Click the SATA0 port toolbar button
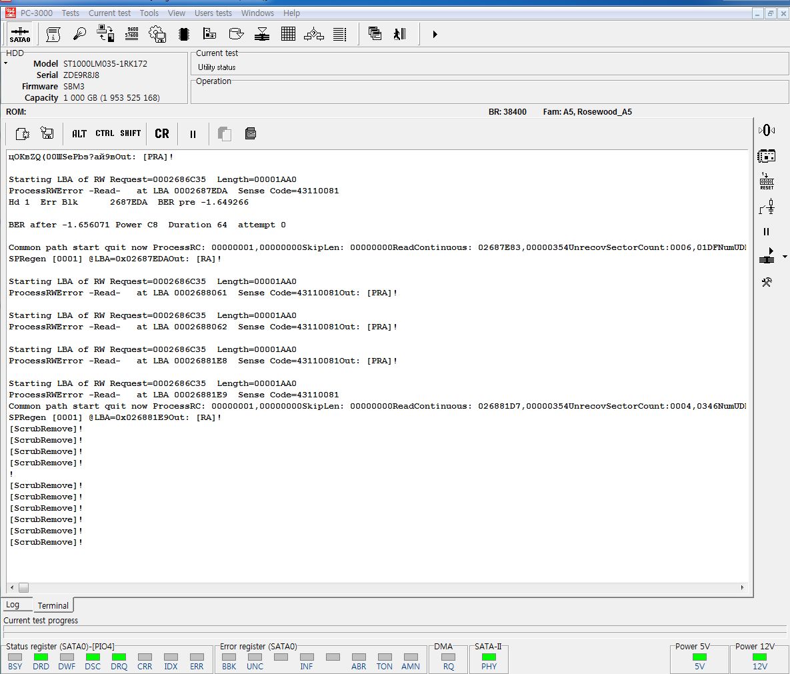 click(19, 34)
